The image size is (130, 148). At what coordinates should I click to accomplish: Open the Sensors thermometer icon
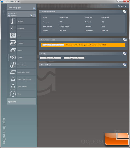tap(13, 21)
